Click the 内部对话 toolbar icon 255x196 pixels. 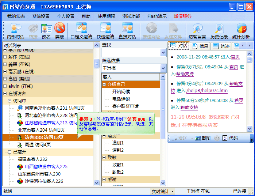(16, 31)
